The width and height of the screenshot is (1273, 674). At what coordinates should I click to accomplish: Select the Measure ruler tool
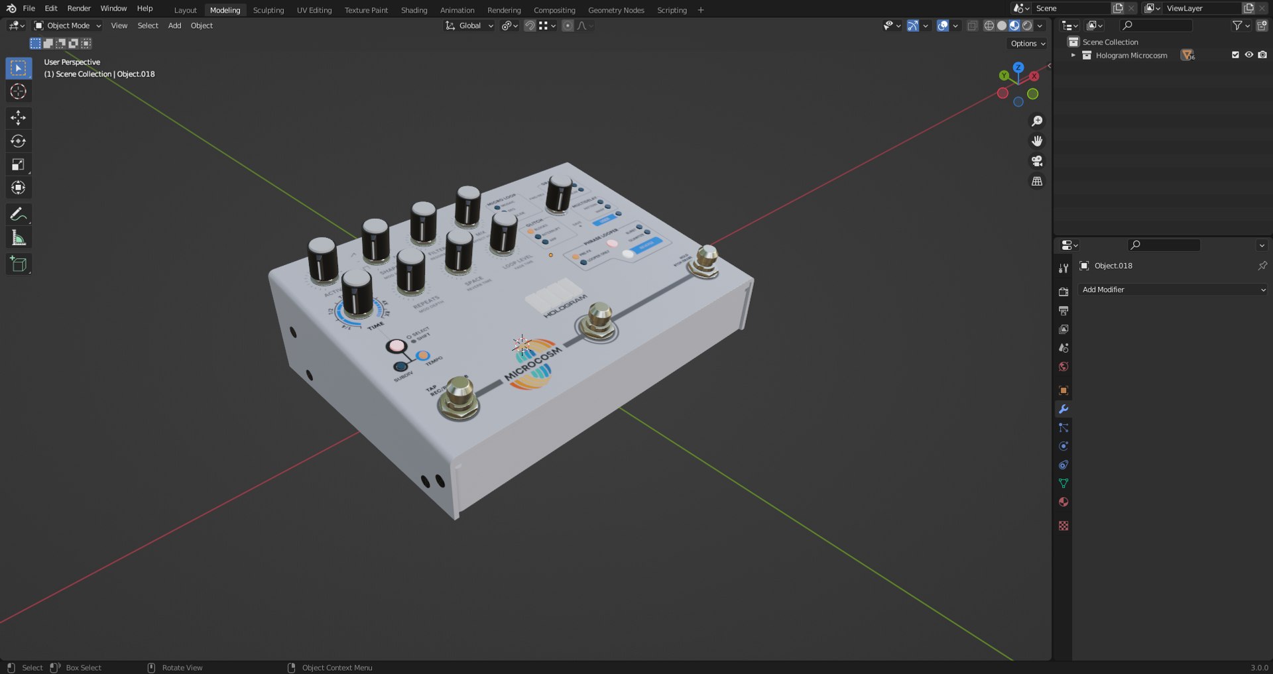pos(19,238)
